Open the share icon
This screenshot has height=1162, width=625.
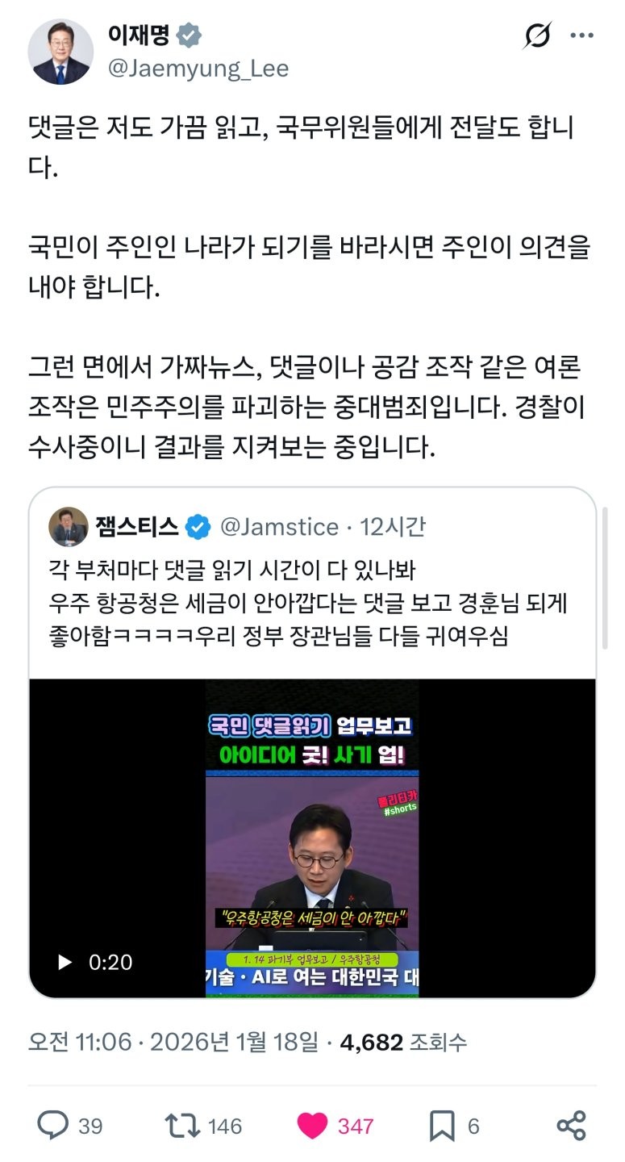click(571, 1126)
